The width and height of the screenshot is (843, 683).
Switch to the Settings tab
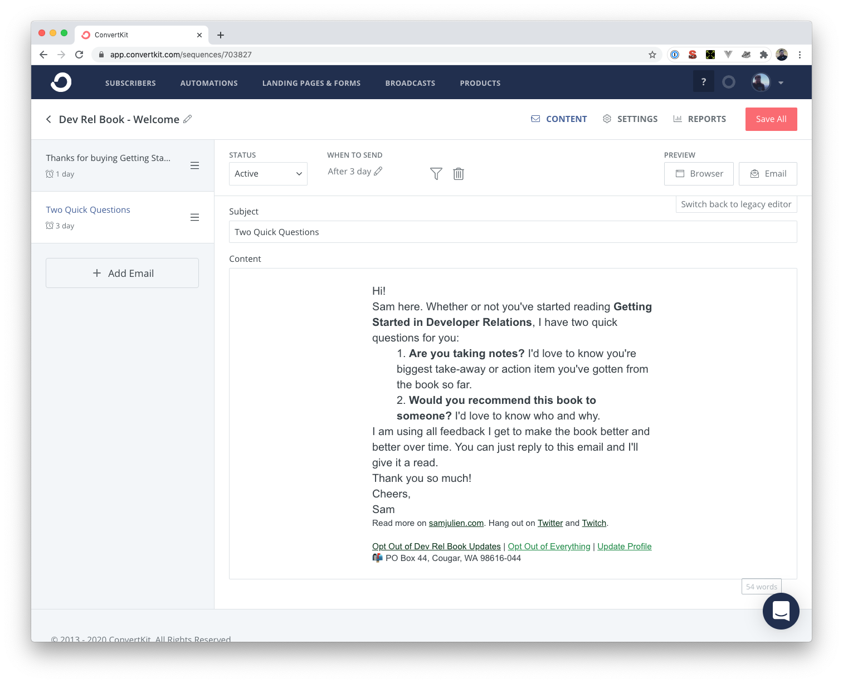click(630, 119)
